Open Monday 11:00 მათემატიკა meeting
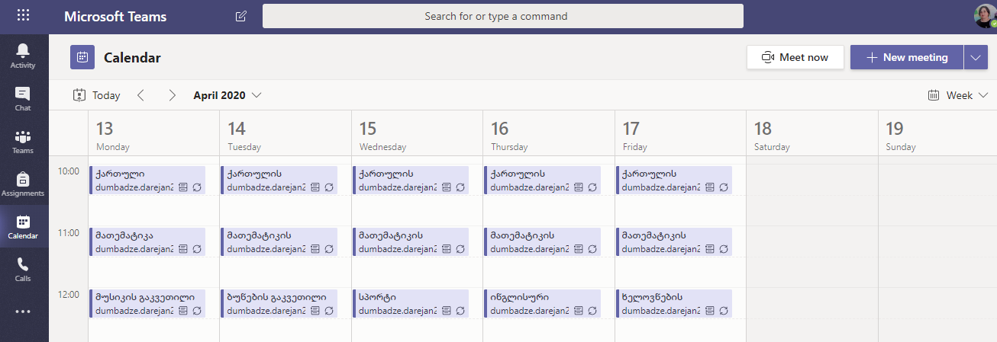Screen dimensions: 997x342 pyautogui.click(x=147, y=241)
